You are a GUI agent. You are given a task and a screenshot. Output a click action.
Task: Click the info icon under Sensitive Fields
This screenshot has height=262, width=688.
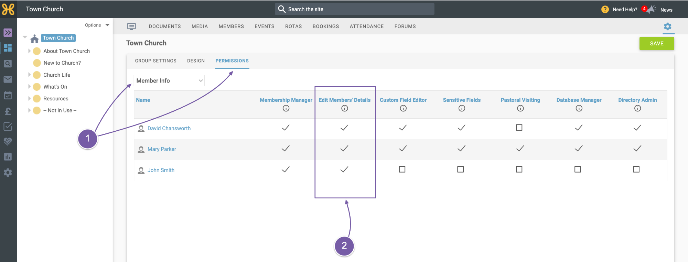[462, 108]
